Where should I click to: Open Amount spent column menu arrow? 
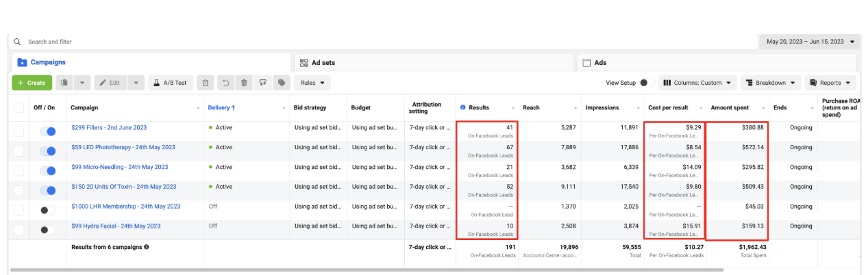[764, 108]
